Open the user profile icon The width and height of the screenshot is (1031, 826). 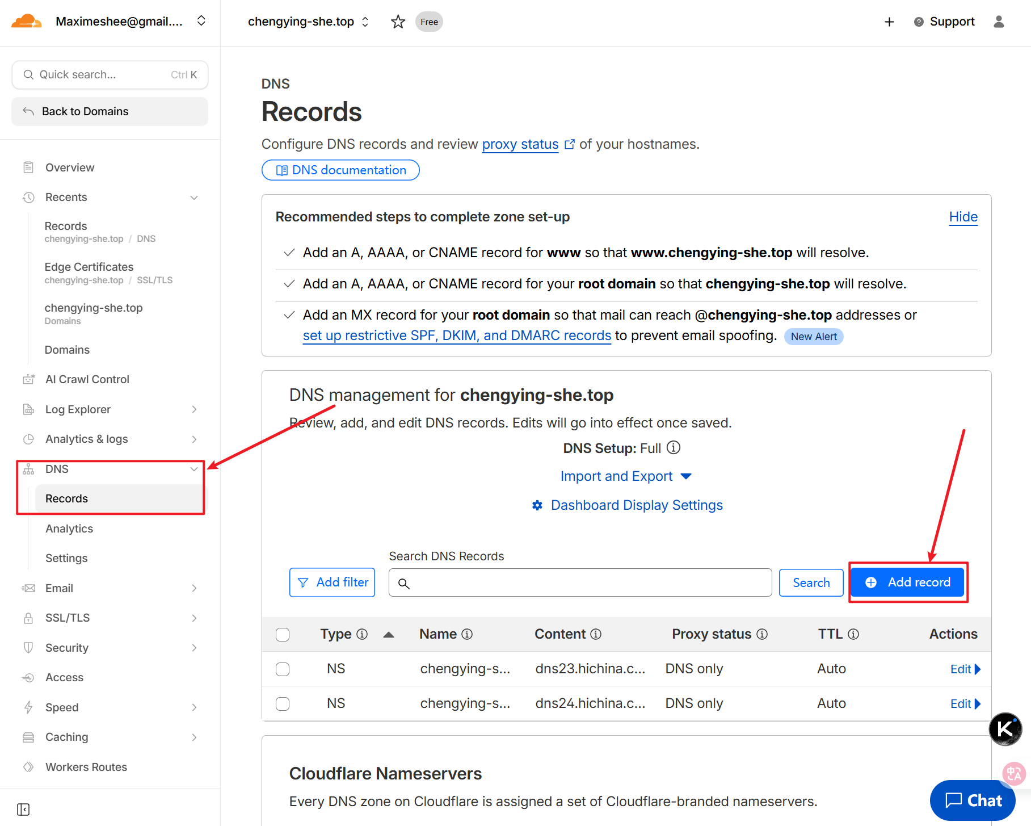coord(999,22)
